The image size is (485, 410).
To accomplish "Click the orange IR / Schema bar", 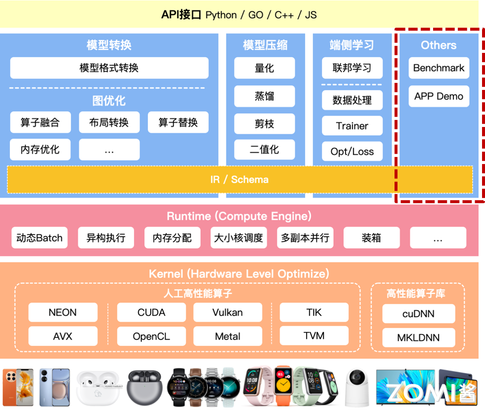I will [239, 180].
